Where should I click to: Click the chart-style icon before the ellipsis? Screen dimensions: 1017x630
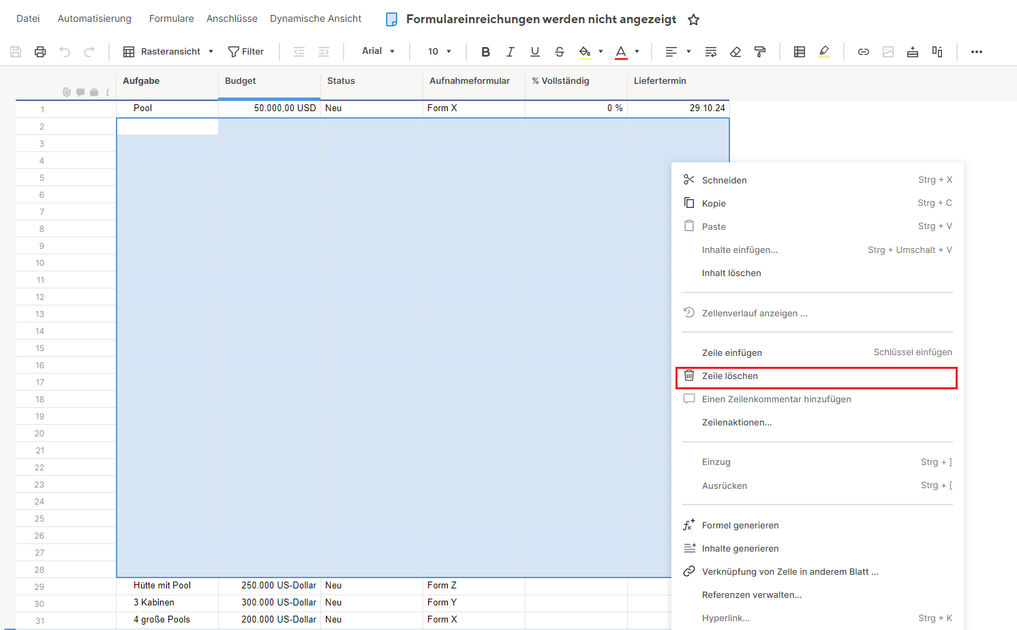click(937, 52)
